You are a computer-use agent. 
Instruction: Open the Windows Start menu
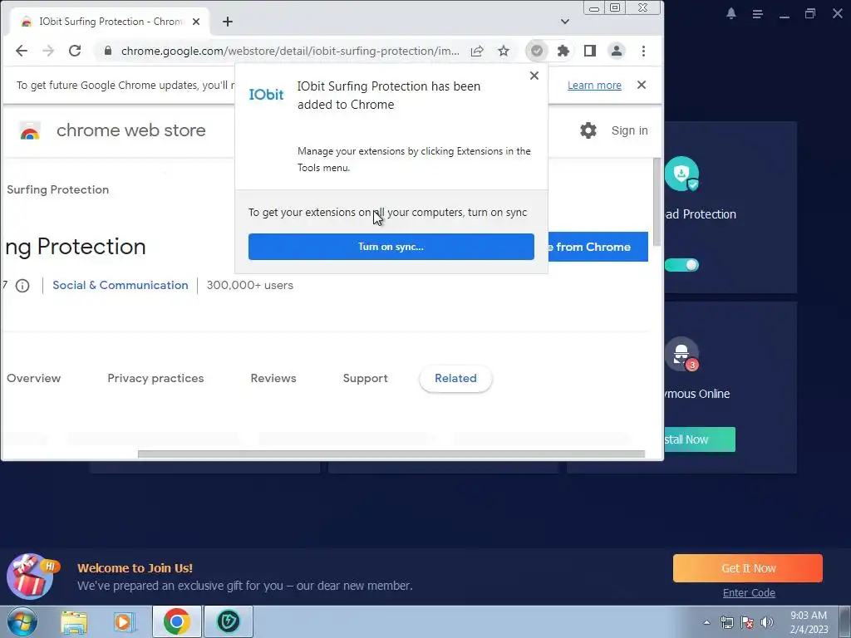[x=22, y=621]
